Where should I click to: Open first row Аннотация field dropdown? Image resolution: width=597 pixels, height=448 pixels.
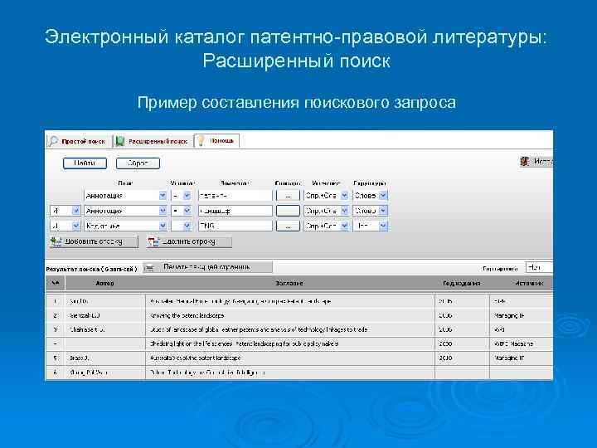(x=126, y=196)
